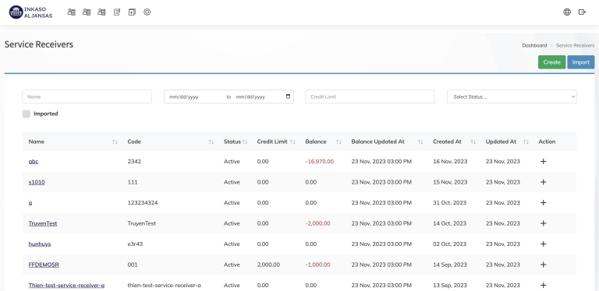Sort table by Name column arrows

click(x=115, y=142)
